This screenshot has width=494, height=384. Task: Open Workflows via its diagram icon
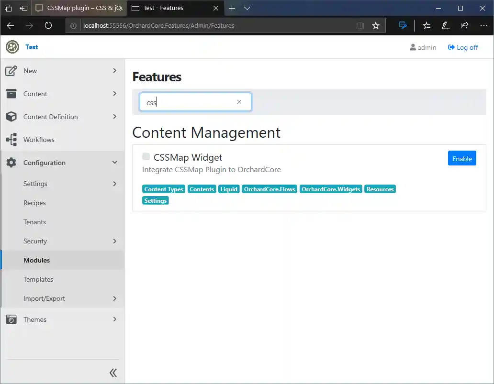(11, 140)
